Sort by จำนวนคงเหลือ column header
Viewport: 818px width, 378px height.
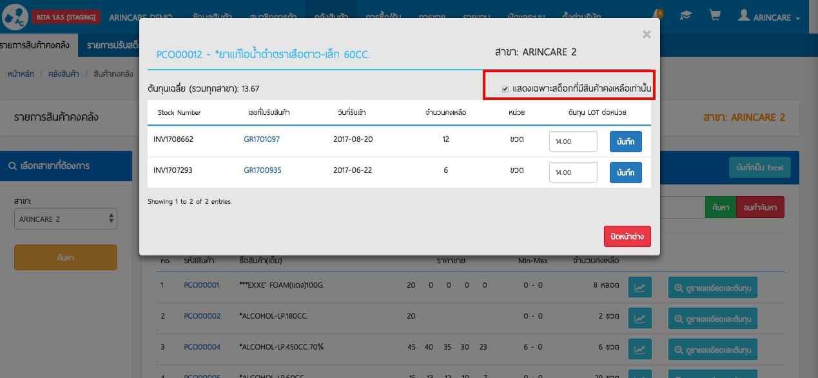445,112
